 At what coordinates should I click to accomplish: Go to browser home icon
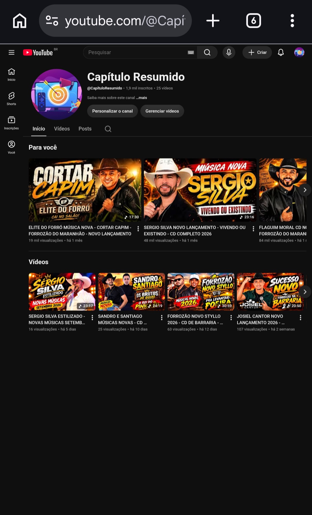click(x=20, y=21)
